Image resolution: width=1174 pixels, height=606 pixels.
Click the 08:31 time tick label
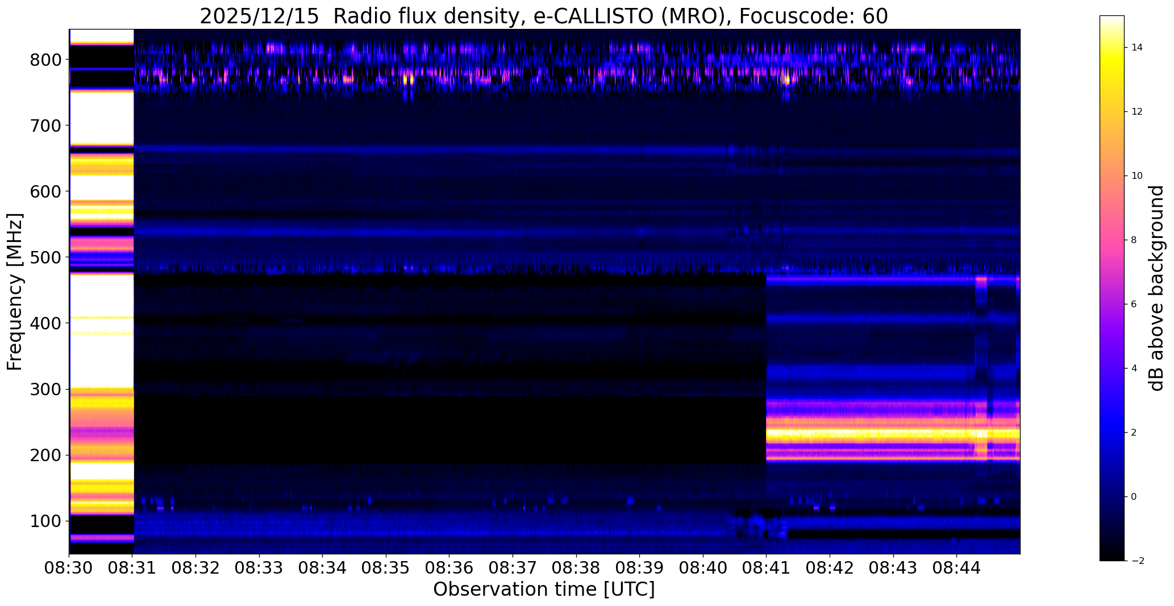point(133,567)
